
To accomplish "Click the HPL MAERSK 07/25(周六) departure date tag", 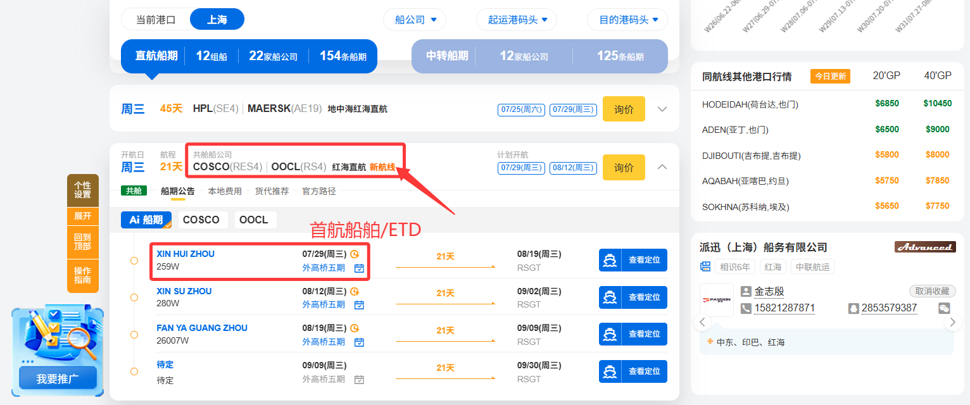I will [x=521, y=109].
